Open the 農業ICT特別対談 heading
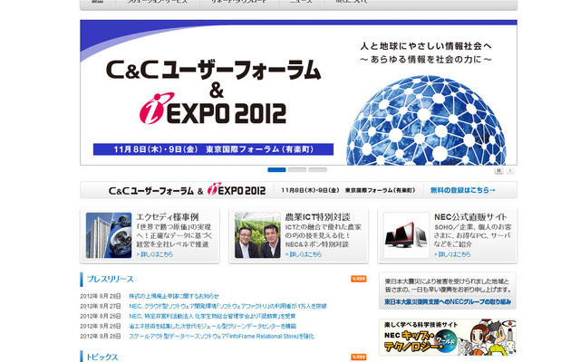This screenshot has height=362, width=580. [318, 217]
